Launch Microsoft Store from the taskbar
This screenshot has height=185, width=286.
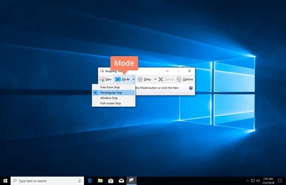pyautogui.click(x=111, y=181)
